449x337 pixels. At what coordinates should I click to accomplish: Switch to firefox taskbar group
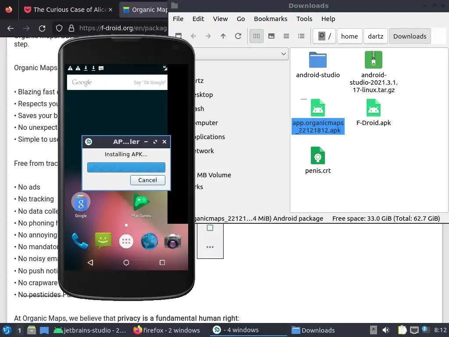[x=167, y=330]
